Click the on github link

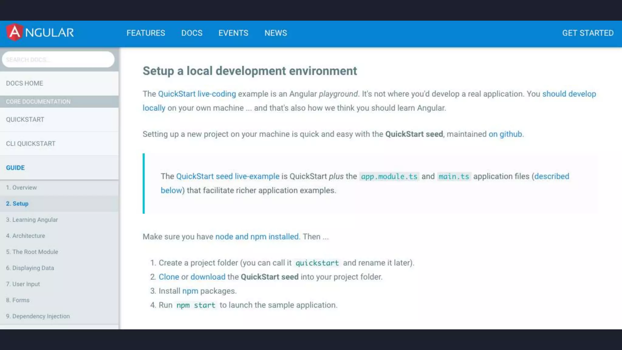click(505, 134)
